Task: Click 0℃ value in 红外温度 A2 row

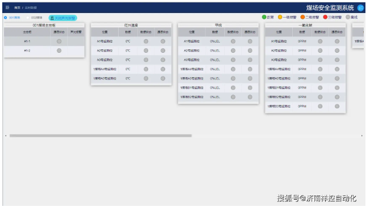Action: coord(128,50)
